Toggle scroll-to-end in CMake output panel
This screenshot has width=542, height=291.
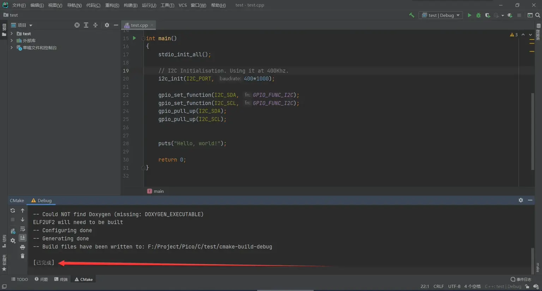pos(23,238)
